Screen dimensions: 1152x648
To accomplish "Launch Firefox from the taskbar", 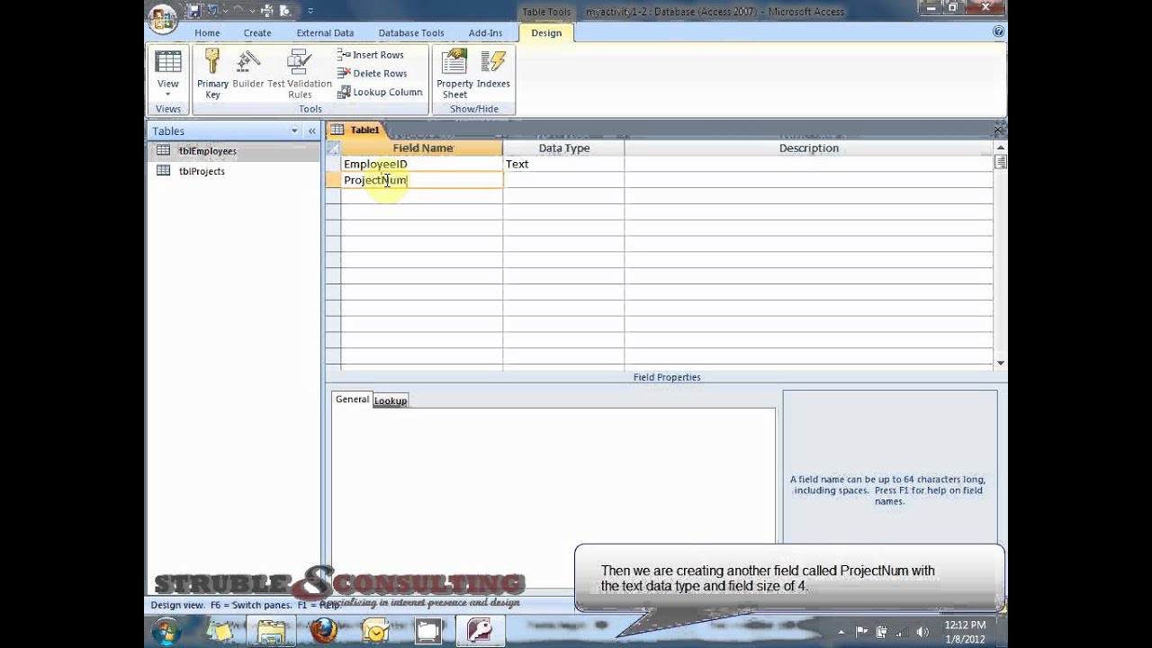I will (324, 631).
